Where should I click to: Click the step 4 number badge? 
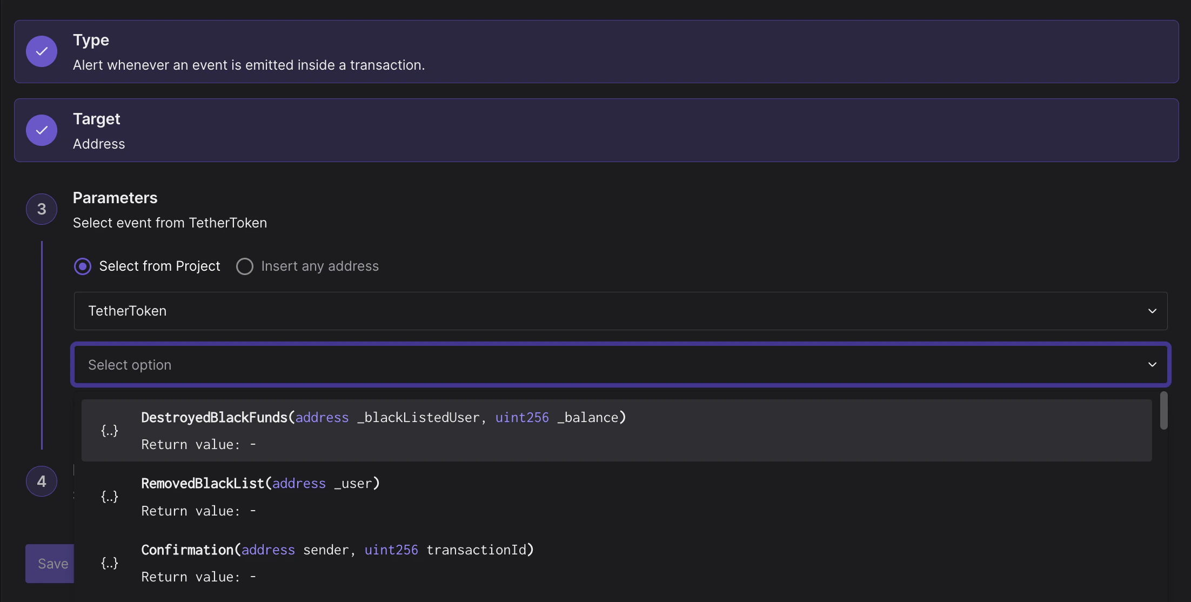[42, 481]
